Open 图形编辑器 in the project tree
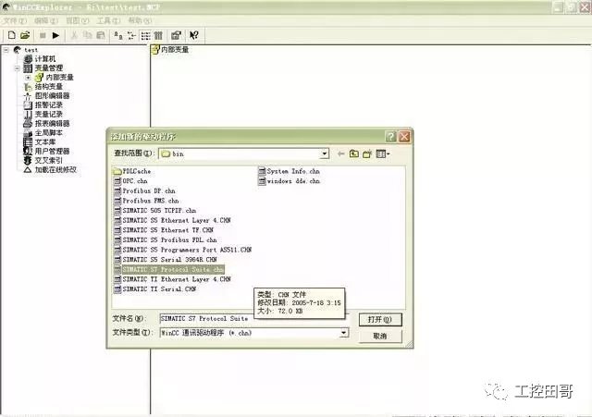 53,96
